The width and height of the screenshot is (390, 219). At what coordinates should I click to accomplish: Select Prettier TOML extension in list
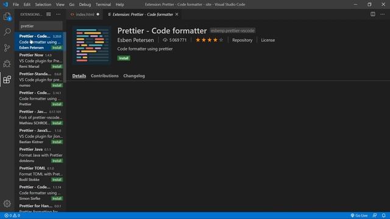39,174
